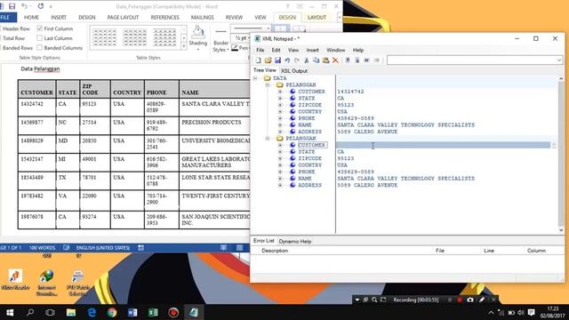This screenshot has width=569, height=320.
Task: Switch to the XSL Output tab
Action: [x=294, y=71]
